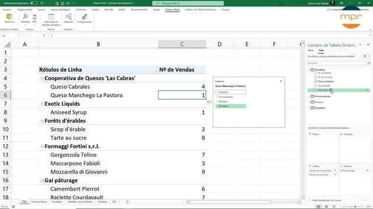Click the search magnifier in fields pane
373x209 pixels.
tap(369, 63)
